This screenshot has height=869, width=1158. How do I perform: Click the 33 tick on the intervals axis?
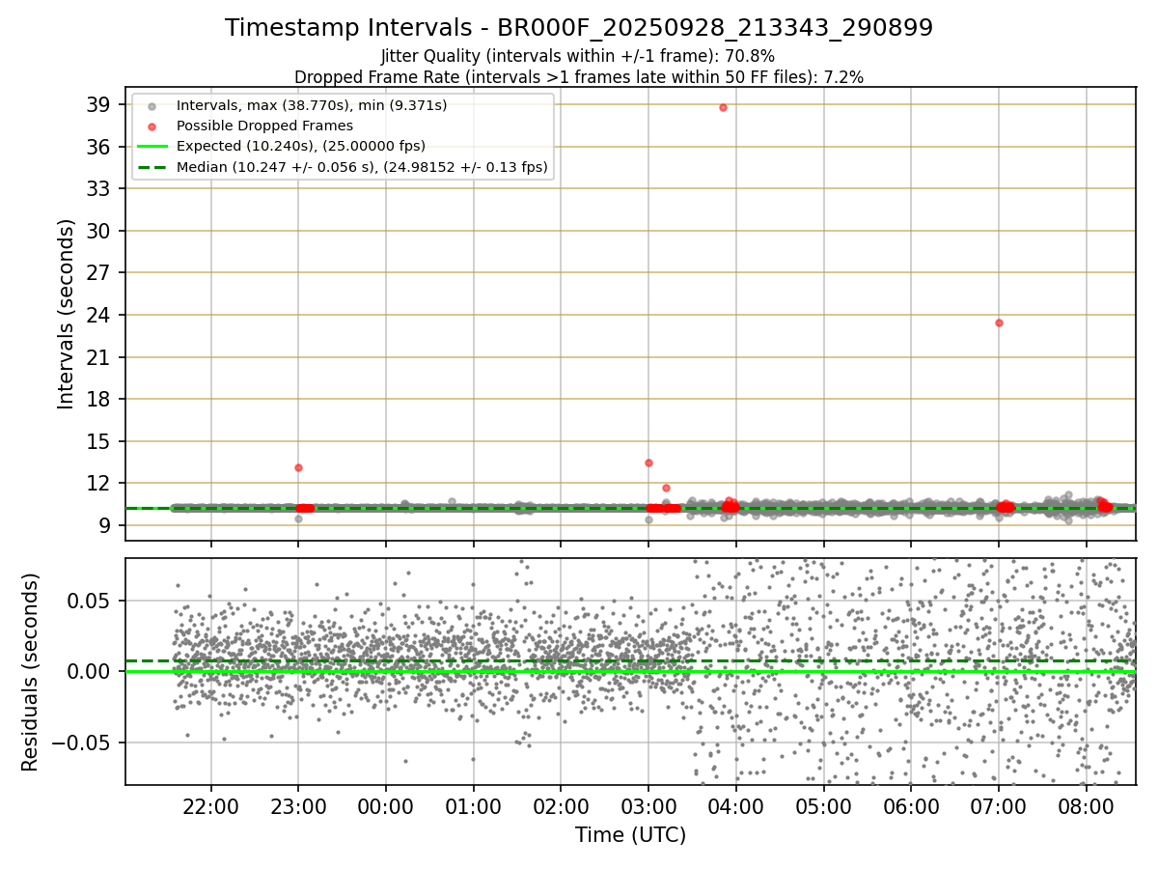[x=99, y=188]
